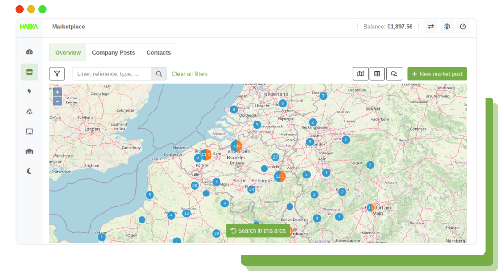Click the transfer arrows icon in header

tap(431, 27)
